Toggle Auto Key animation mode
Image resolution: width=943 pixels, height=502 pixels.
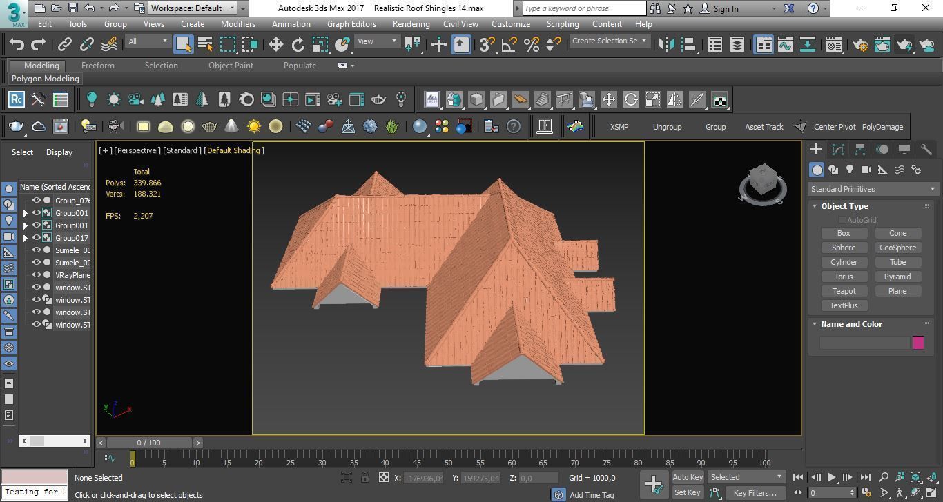coord(688,477)
